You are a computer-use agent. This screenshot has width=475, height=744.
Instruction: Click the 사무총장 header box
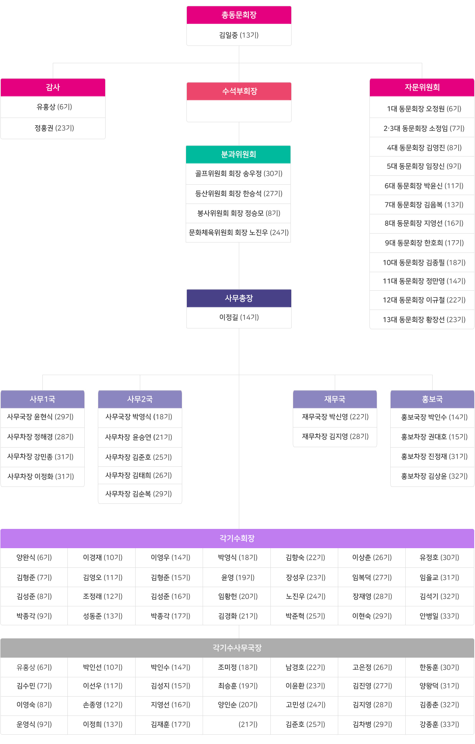tap(239, 298)
